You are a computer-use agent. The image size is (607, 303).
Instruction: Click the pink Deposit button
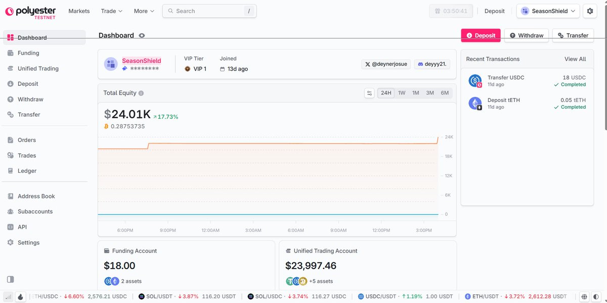pos(481,35)
